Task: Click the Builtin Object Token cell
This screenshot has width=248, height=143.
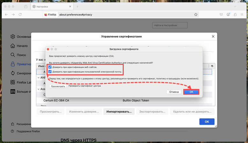Action: (x=136, y=100)
